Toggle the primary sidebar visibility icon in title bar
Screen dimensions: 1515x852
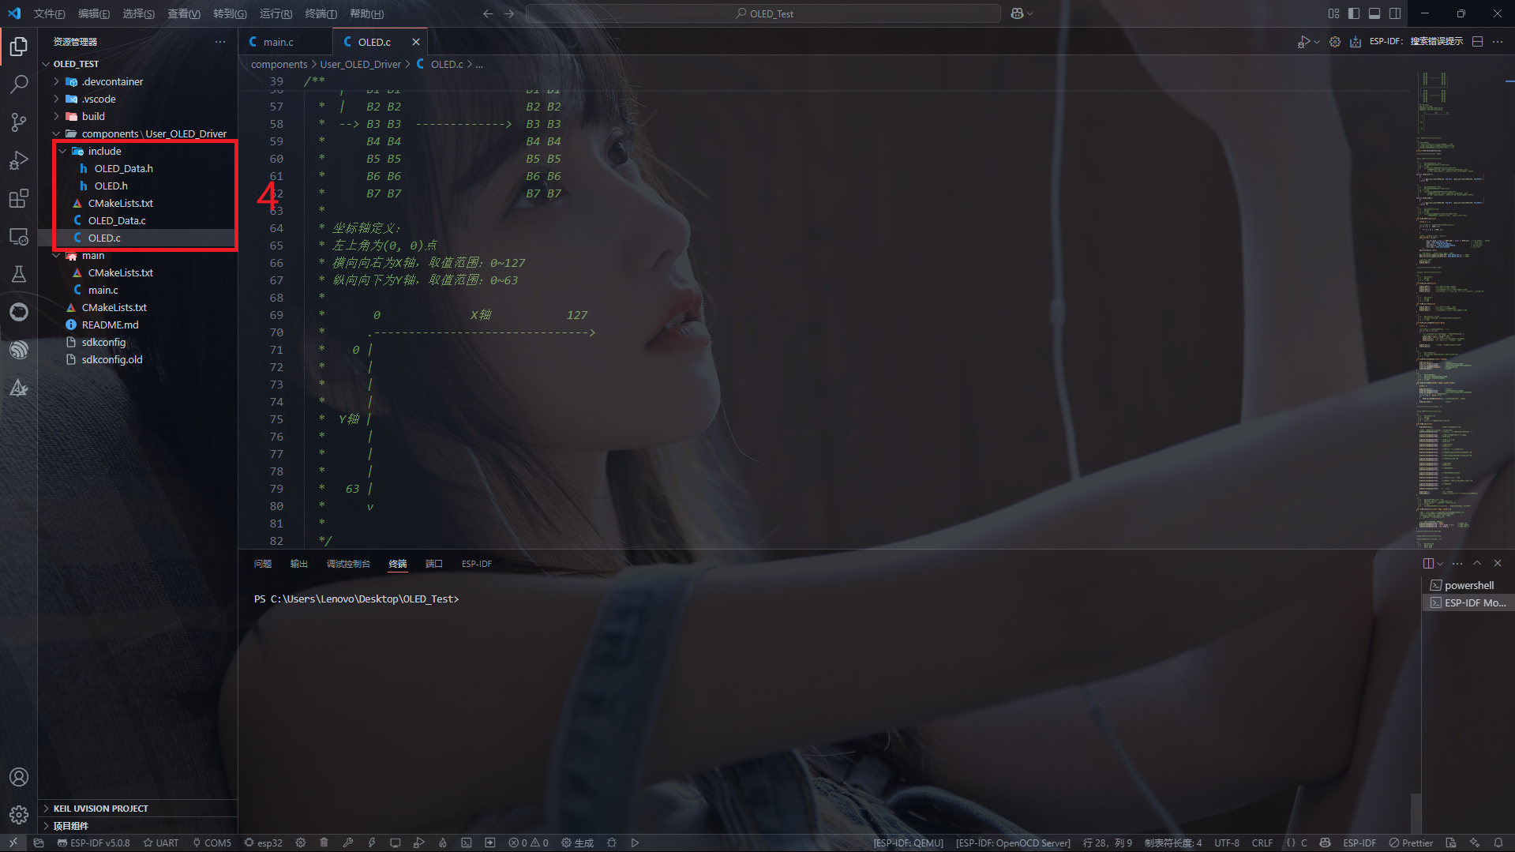tap(1353, 13)
